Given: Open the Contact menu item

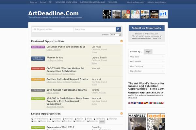Looking at the screenshot, I should pos(43,2).
